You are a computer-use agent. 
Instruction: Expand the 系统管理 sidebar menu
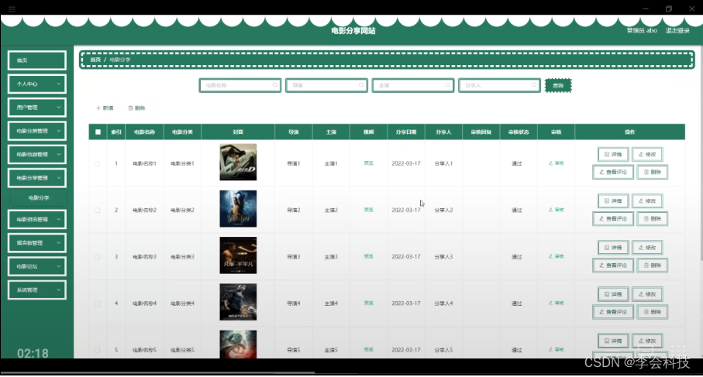point(36,290)
